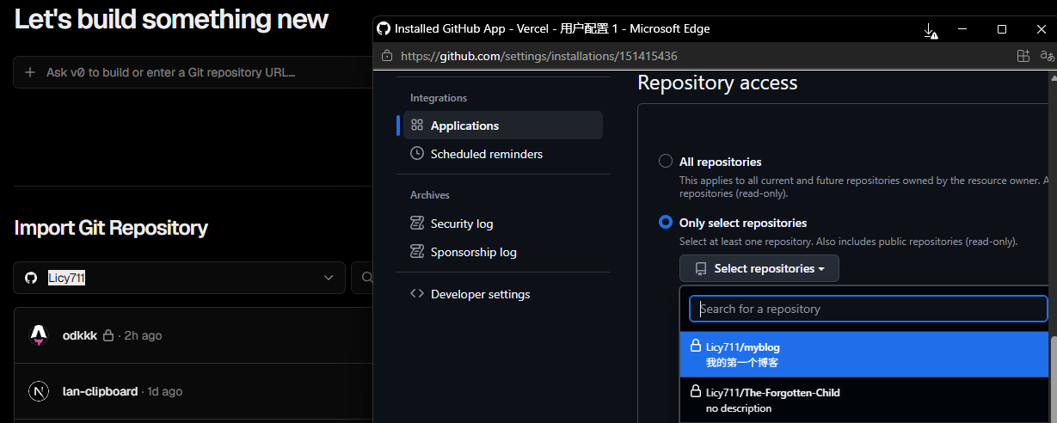Click the private lock icon beside odkkk
Image resolution: width=1057 pixels, height=423 pixels.
tap(109, 335)
